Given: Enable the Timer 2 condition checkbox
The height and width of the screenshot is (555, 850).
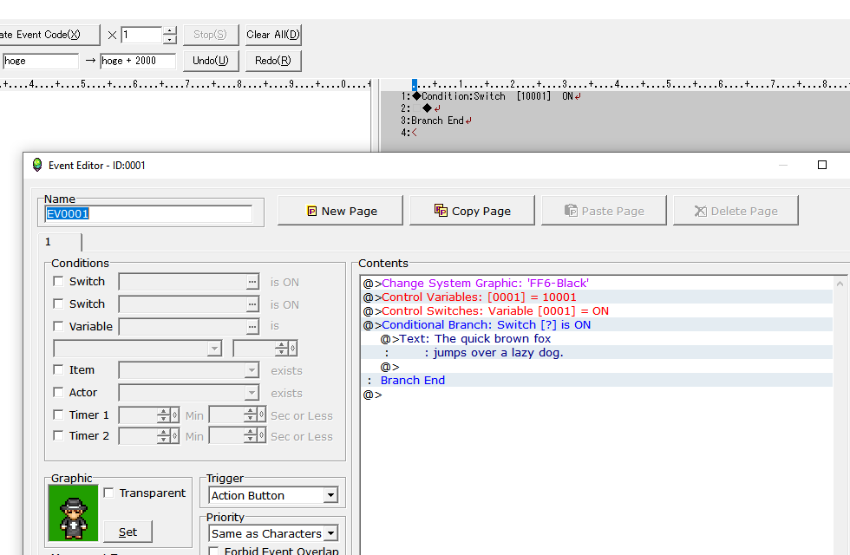Looking at the screenshot, I should coord(58,435).
